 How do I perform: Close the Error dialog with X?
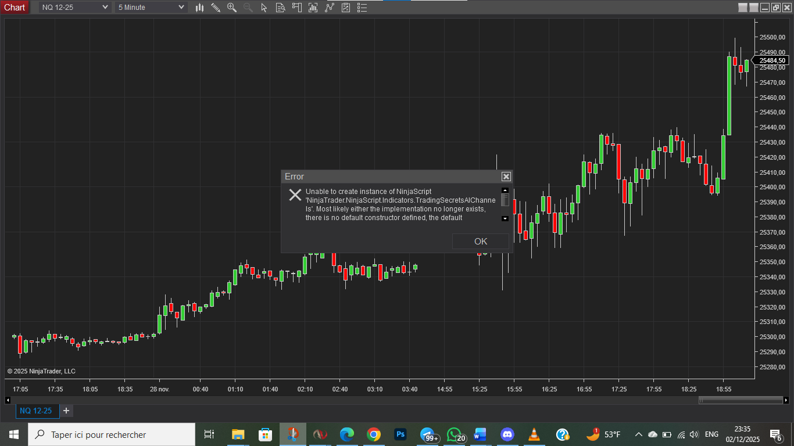coord(506,177)
